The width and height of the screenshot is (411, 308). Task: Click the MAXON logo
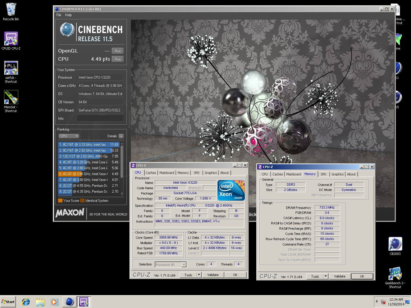pyautogui.click(x=70, y=213)
